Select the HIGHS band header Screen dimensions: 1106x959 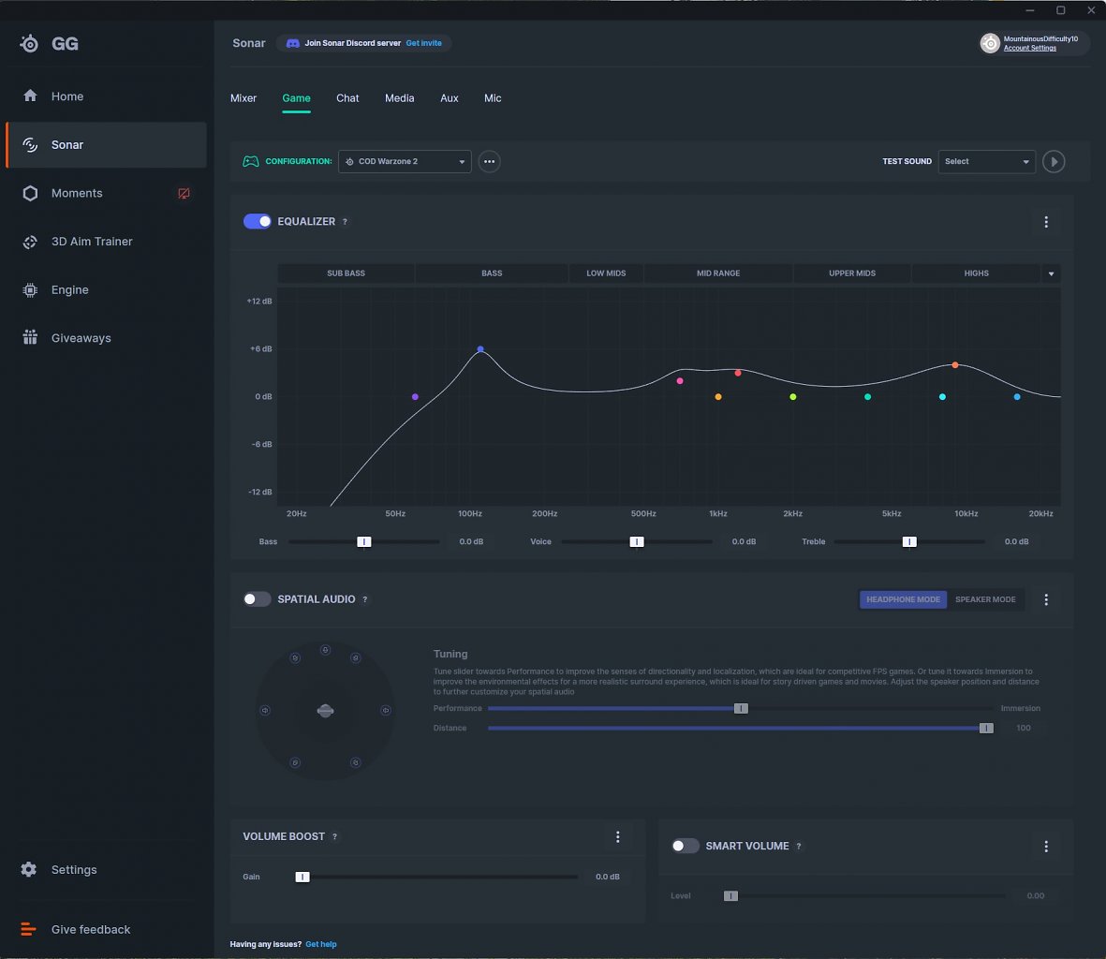[976, 273]
